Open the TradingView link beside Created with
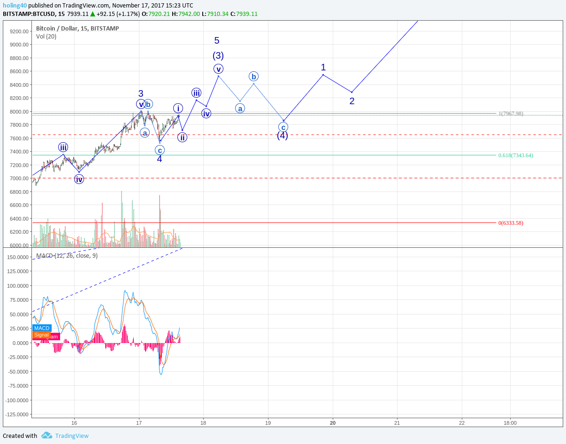 coord(72,436)
